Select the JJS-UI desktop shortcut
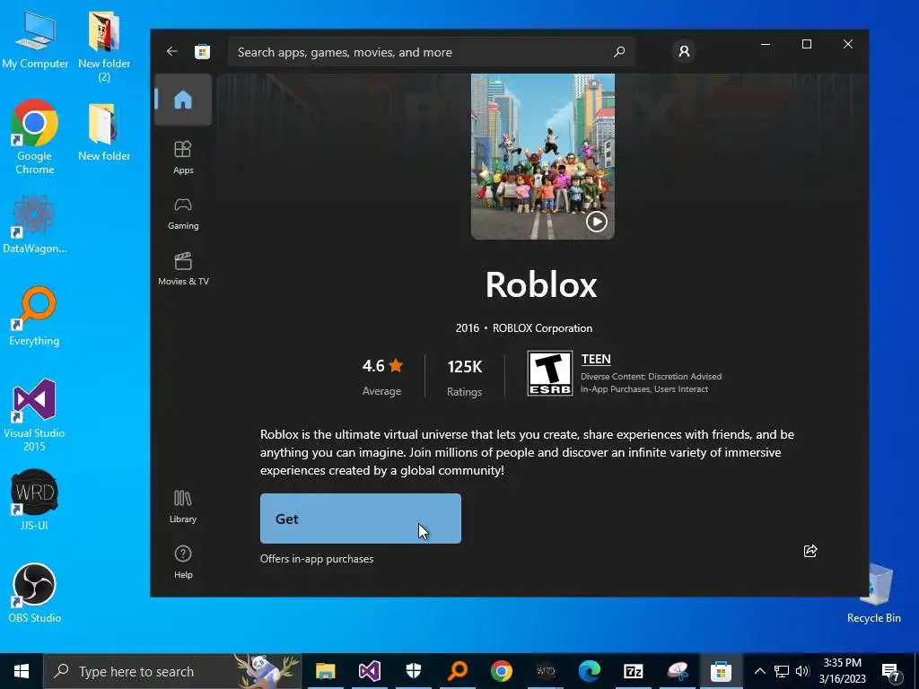This screenshot has height=689, width=919. point(35,500)
